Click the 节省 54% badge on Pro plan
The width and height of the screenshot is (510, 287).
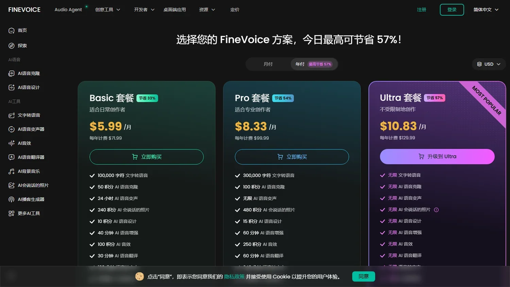point(283,98)
